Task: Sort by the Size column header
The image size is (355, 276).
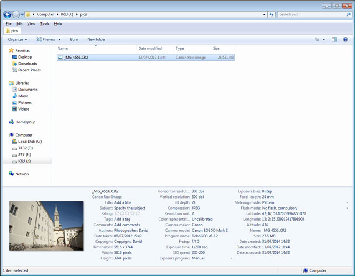Action: click(223, 48)
